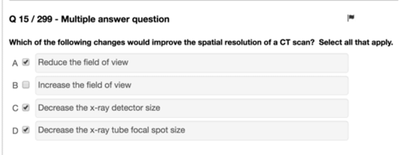Image resolution: width=404 pixels, height=155 pixels.
Task: Tick the checkbox for option B
Action: click(x=26, y=85)
